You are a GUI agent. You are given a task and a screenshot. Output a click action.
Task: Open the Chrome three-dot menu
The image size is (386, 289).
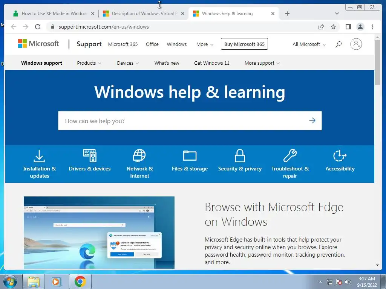(372, 27)
